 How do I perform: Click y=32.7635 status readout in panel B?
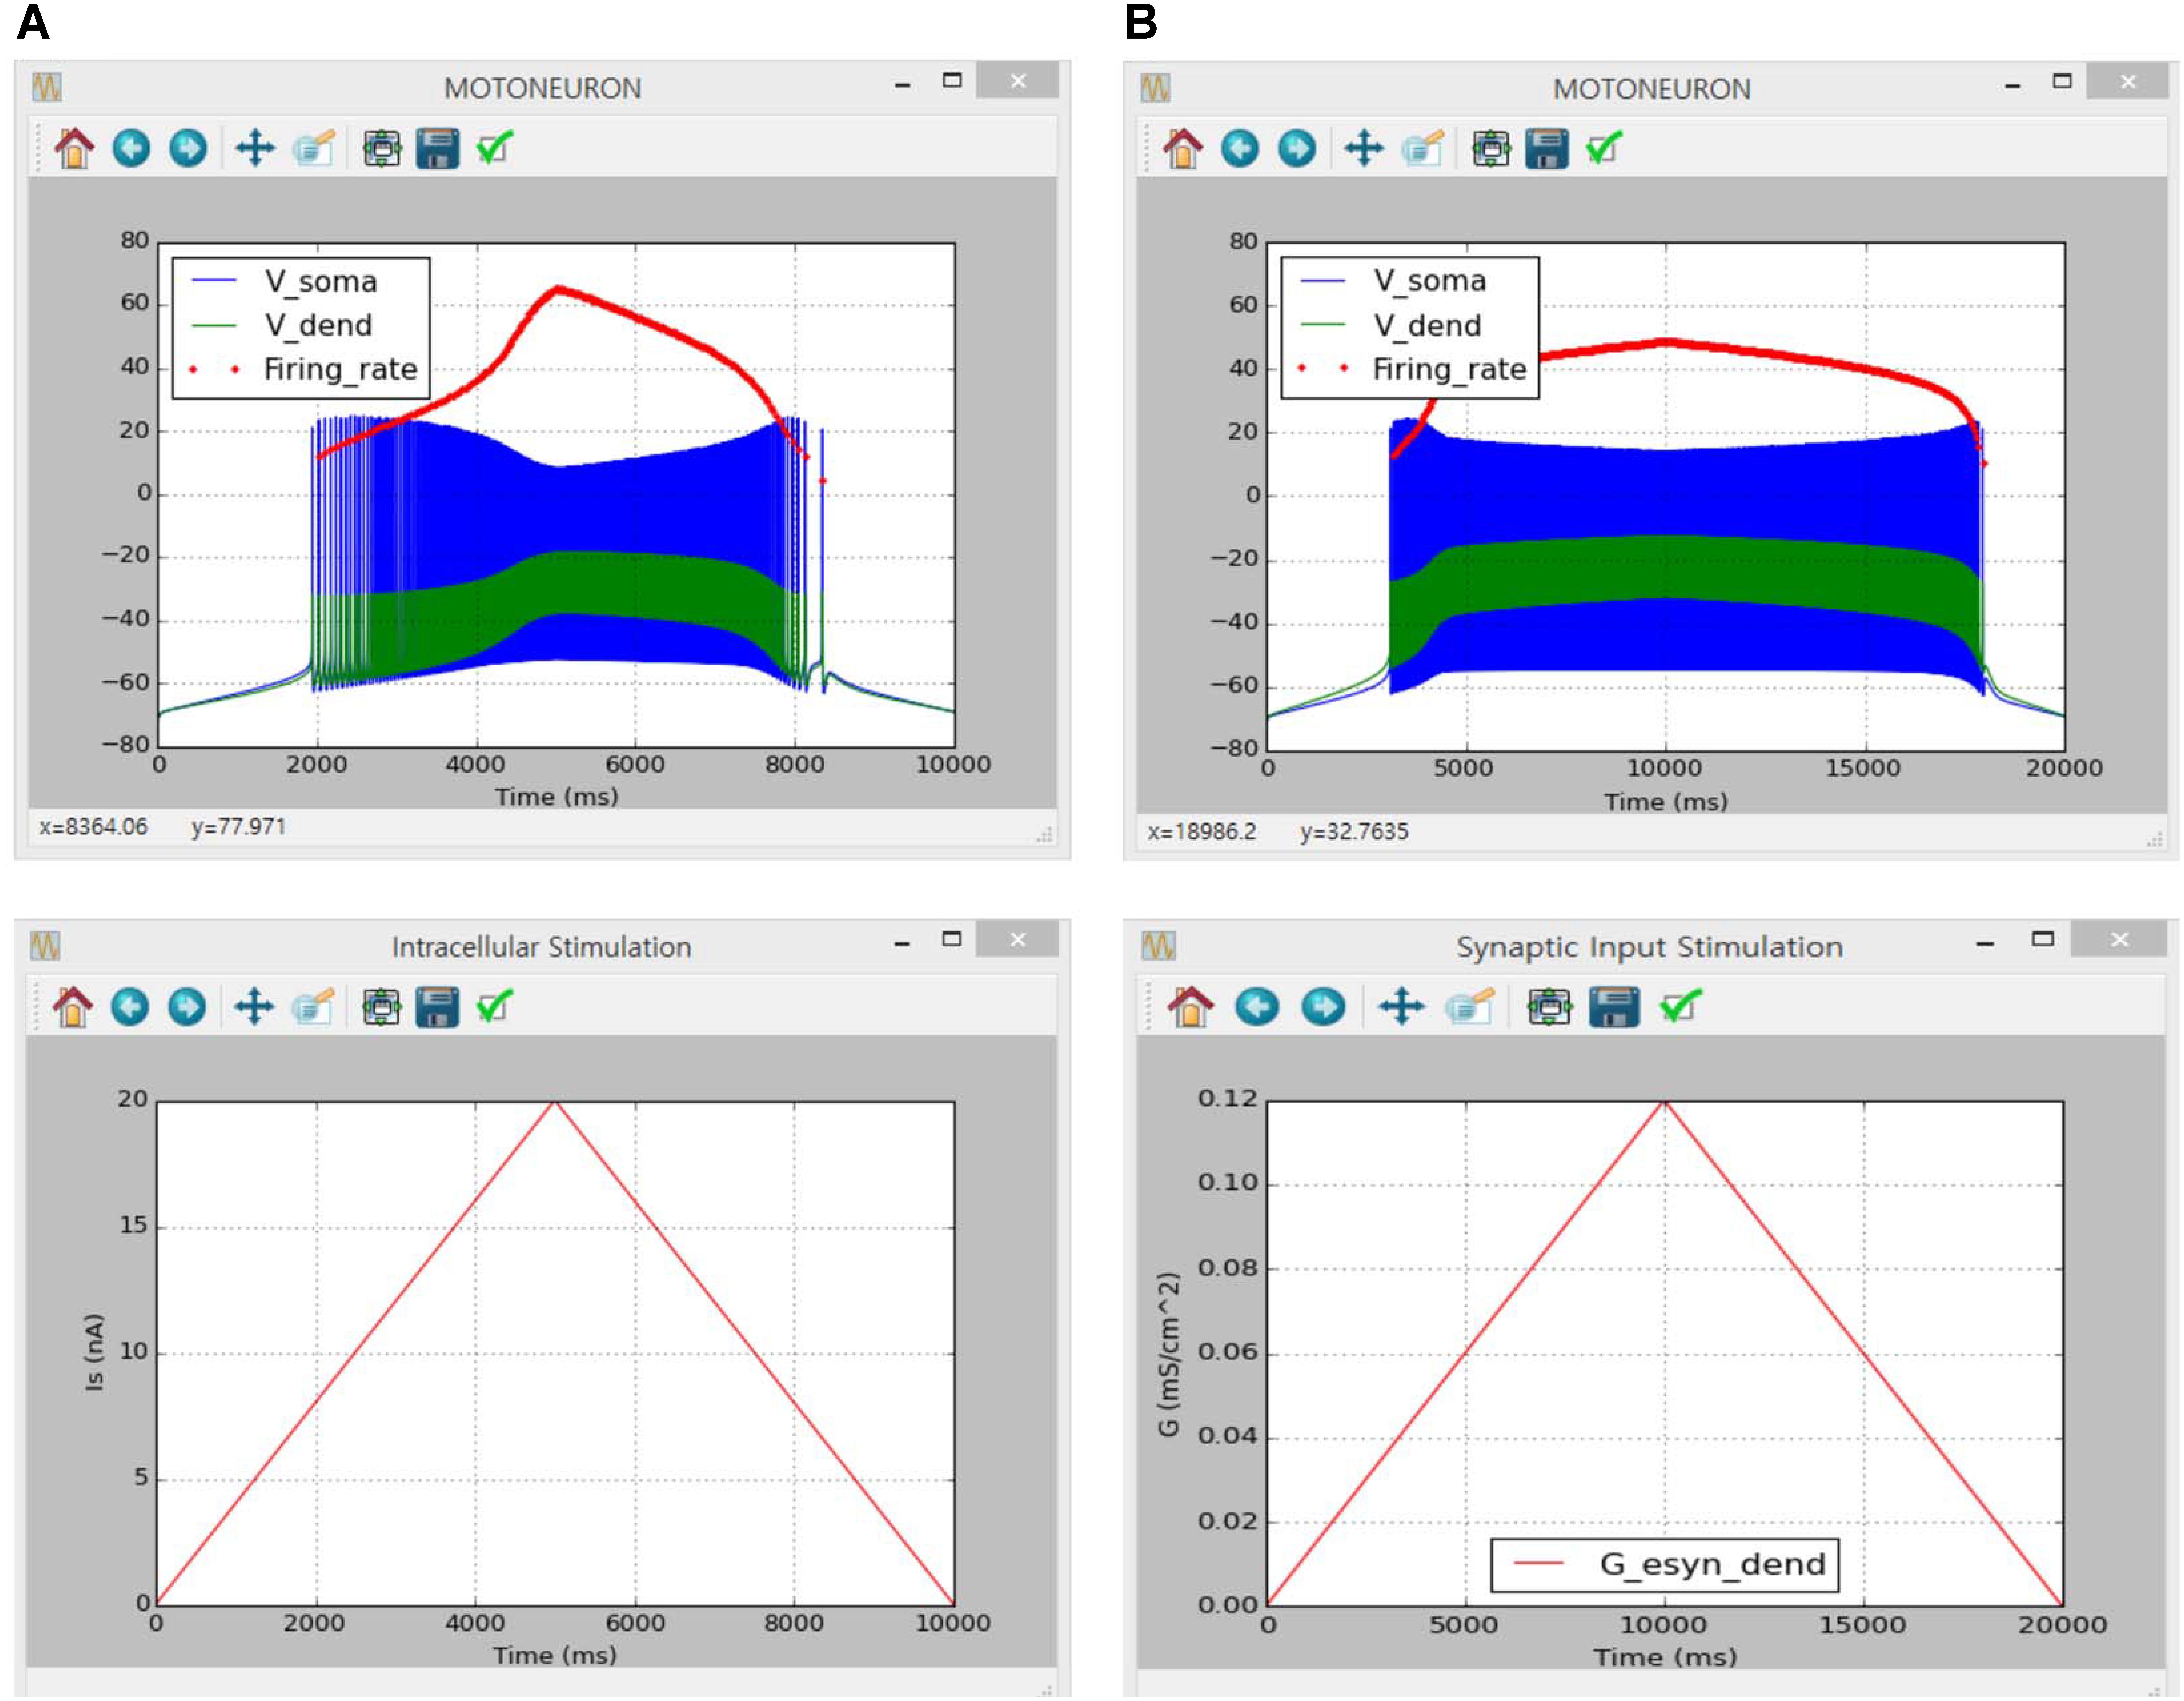pyautogui.click(x=1354, y=832)
